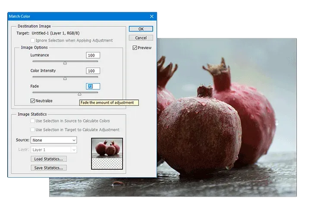Click the Fade value field
Image resolution: width=336 pixels, height=216 pixels.
pyautogui.click(x=93, y=86)
